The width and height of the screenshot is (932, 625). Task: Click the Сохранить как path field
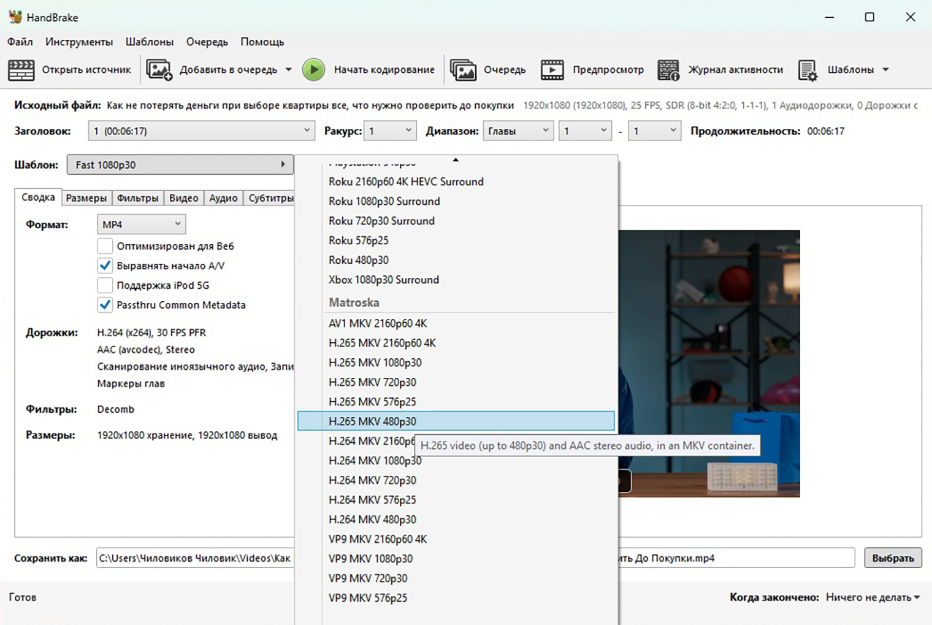pyautogui.click(x=475, y=558)
